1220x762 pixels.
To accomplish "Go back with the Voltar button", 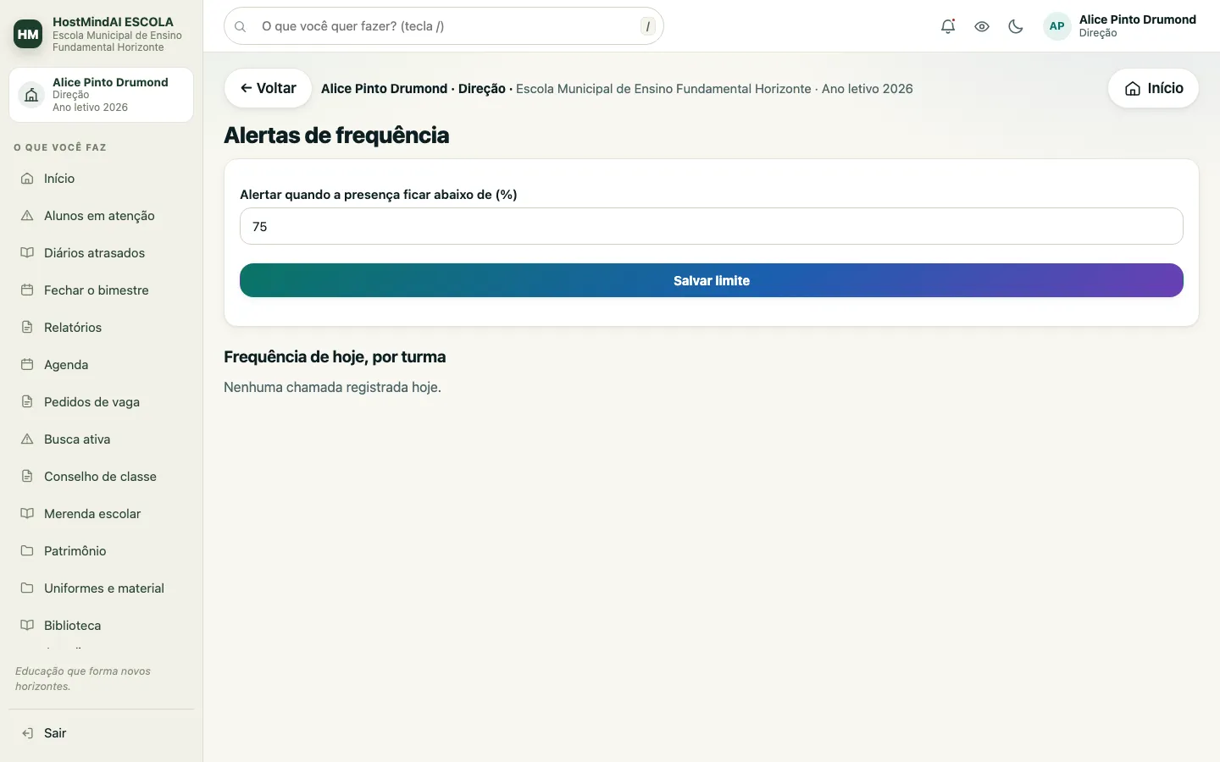I will coord(268,88).
